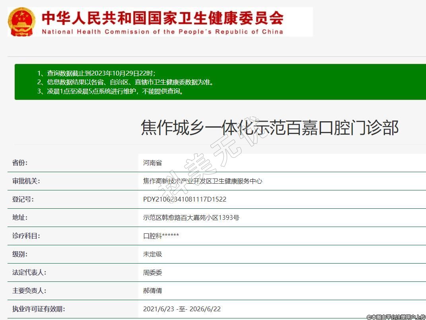Select the 登记号 row label
The image size is (426, 320).
pos(23,199)
